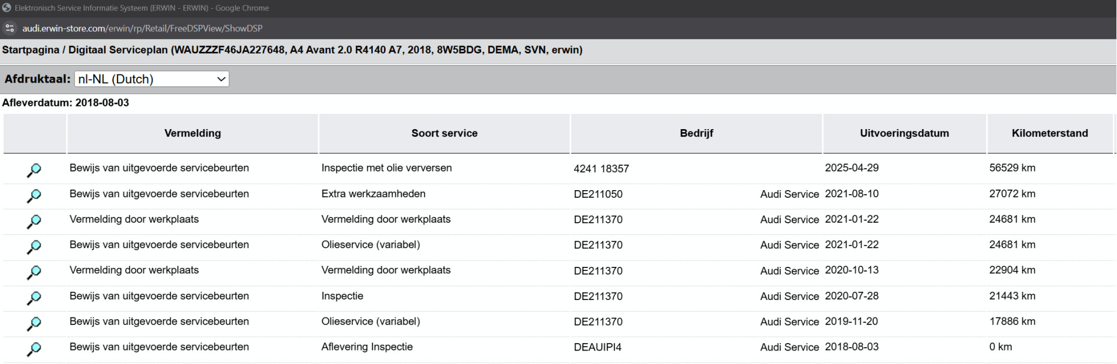Open details magnifier for Extra werkzaamheden row
The height and width of the screenshot is (364, 1117).
point(34,196)
